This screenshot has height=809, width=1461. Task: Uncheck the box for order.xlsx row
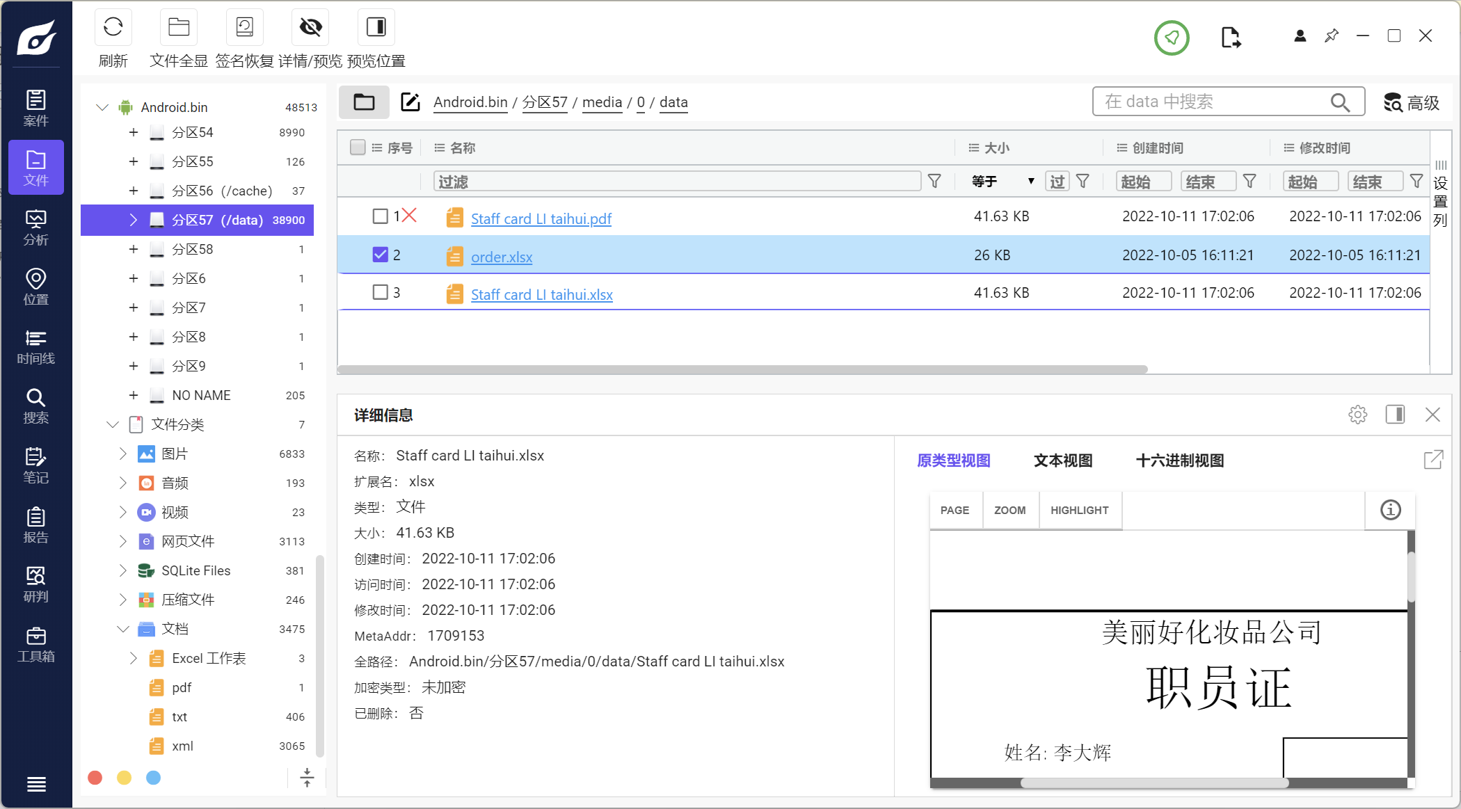tap(380, 255)
